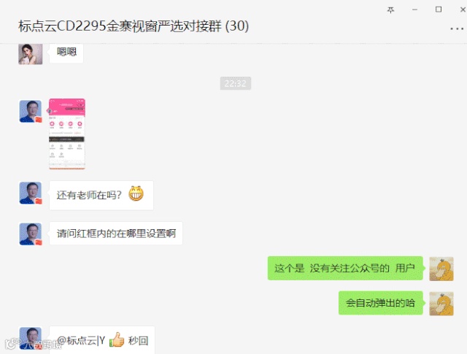Click the man's avatar beside 还有老师在吗

[31, 193]
